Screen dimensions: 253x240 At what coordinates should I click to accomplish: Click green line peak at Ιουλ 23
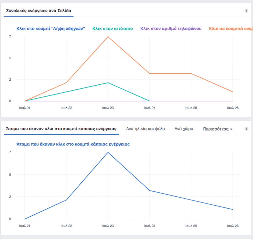tap(108, 83)
